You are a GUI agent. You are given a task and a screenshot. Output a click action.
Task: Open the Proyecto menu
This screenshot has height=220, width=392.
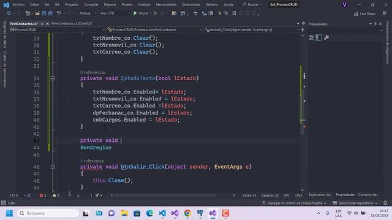[x=72, y=4]
